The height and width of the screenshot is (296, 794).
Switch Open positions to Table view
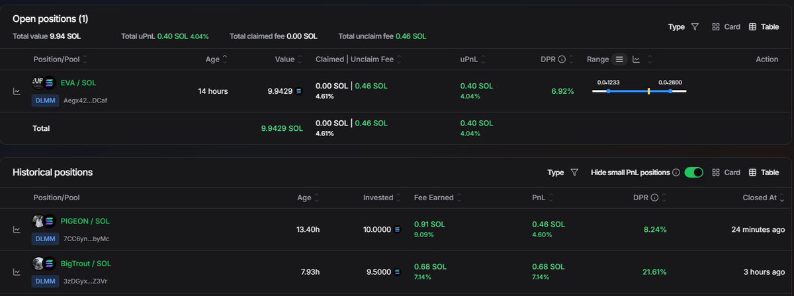click(764, 27)
